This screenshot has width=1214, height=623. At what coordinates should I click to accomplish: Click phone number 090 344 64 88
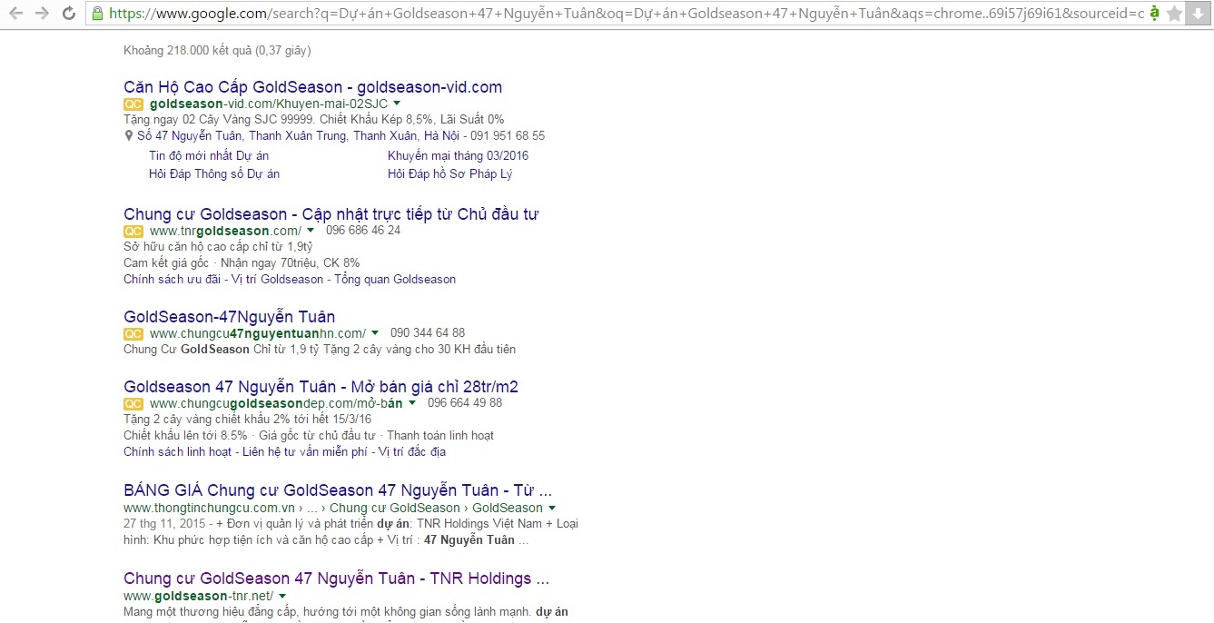pyautogui.click(x=428, y=333)
